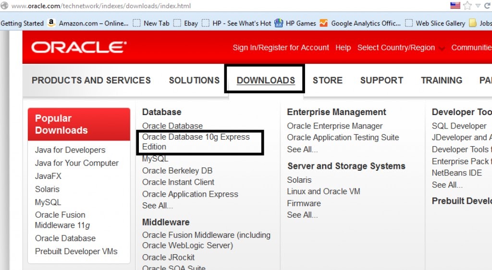Click Sign In/Register for Account

(281, 47)
